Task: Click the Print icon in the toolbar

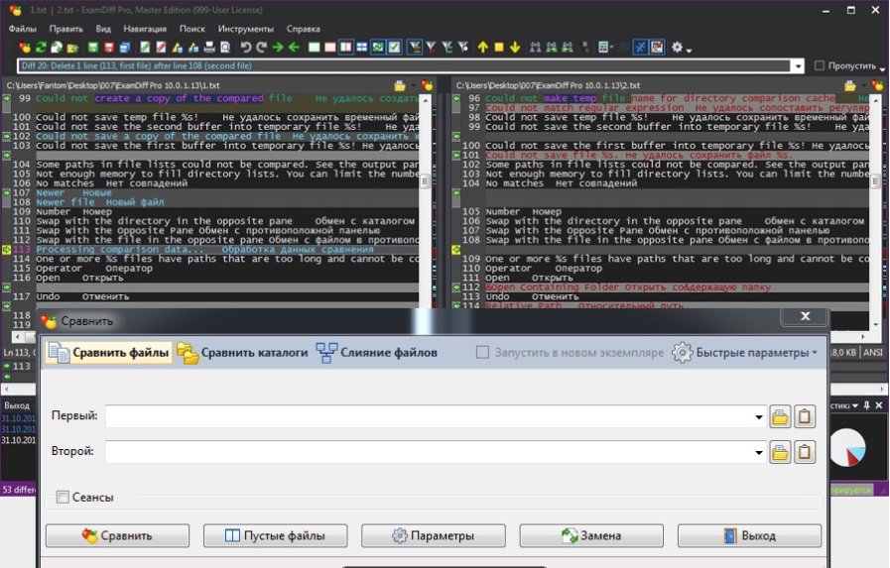Action: 209,47
